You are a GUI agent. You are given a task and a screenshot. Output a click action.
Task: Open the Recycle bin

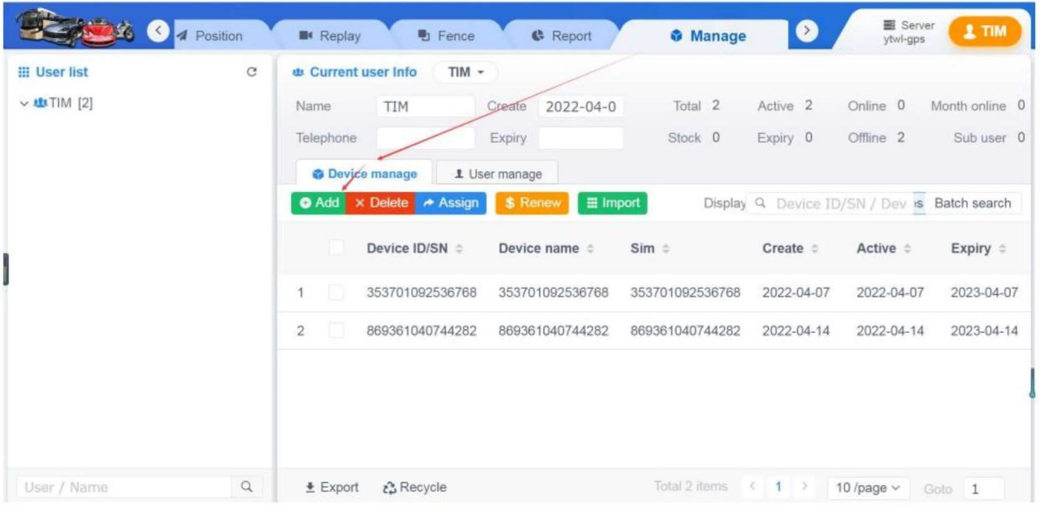click(x=414, y=487)
